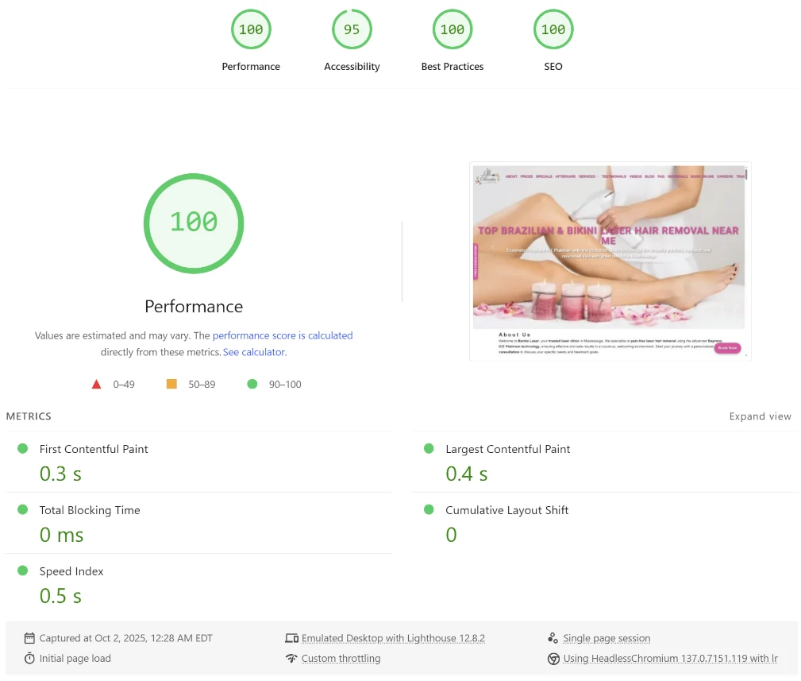Viewport: 801px width, 681px height.
Task: Open 'Using HeadlessChromium 137.0.7151.119' details
Action: click(x=670, y=659)
